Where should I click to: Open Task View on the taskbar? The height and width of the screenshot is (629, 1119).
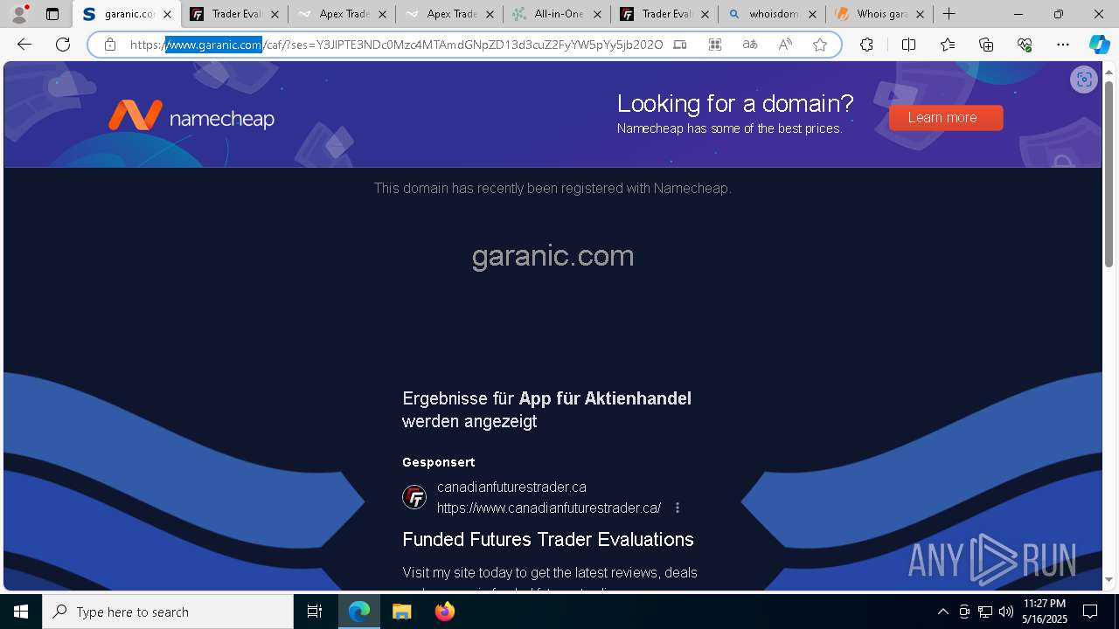(x=315, y=612)
